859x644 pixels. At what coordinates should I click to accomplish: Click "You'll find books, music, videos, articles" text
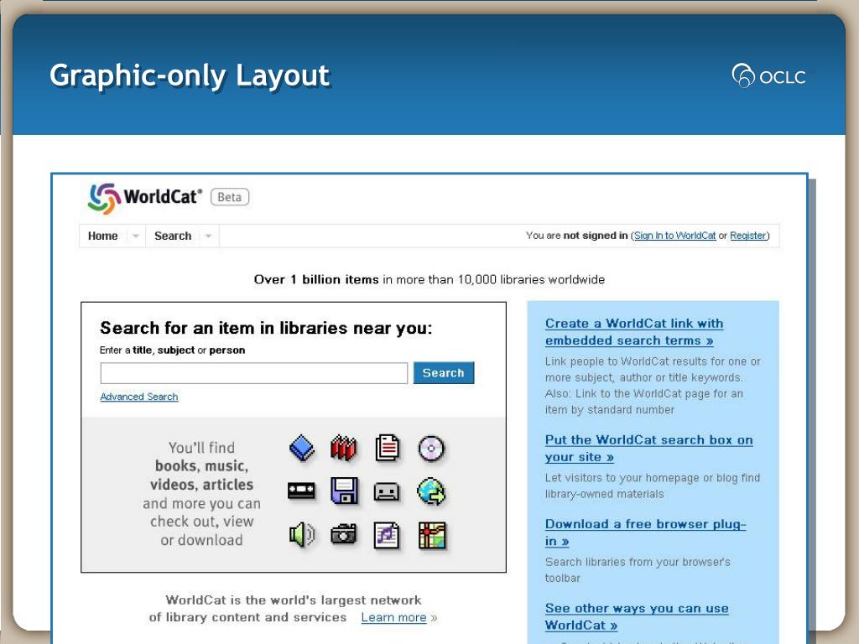coord(201,466)
